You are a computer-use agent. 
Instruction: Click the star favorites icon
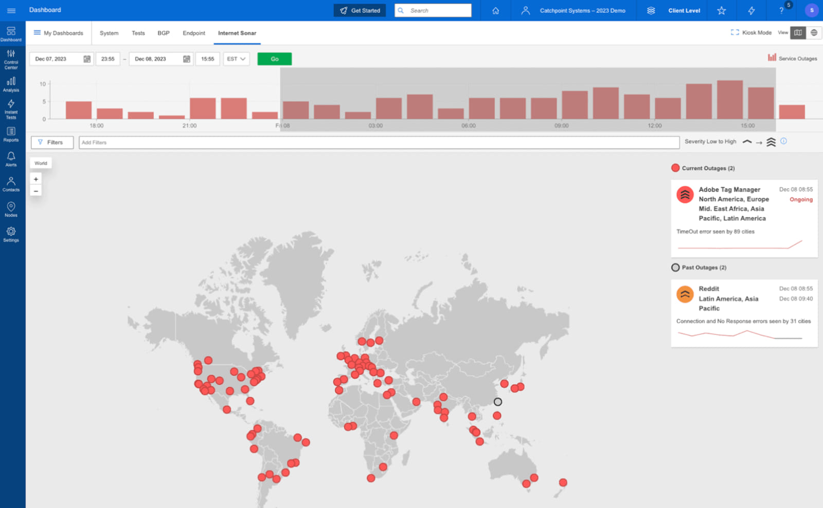[x=721, y=10]
